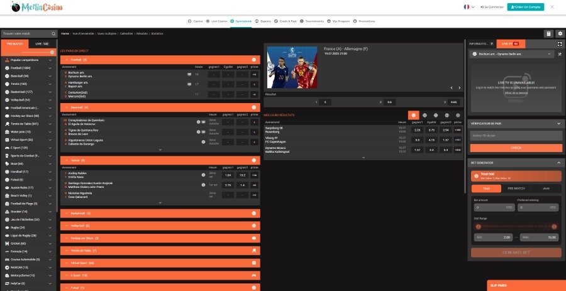
Task: Click the Tennis ball sidebar icon
Action: (7, 84)
